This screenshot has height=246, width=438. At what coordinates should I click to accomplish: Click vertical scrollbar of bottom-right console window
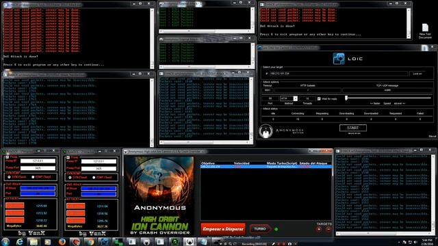click(x=433, y=194)
